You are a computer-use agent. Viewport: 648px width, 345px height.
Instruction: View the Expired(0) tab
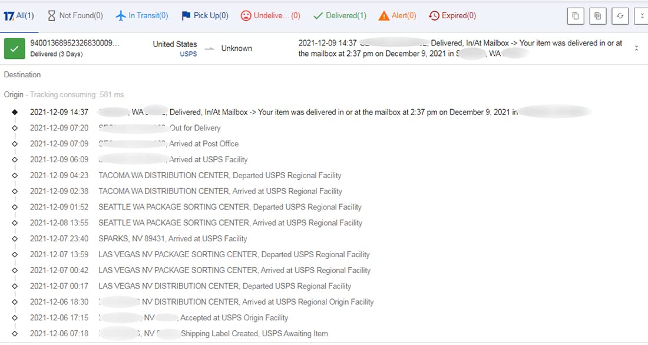tap(452, 16)
